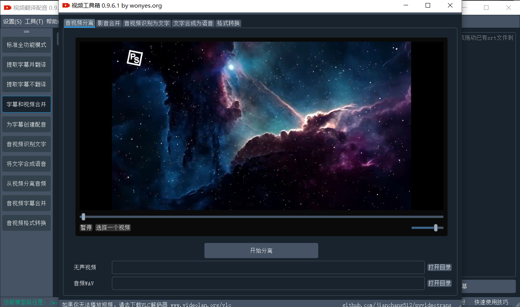
Task: Click the toolbox window's red app icon
Action: click(x=66, y=5)
